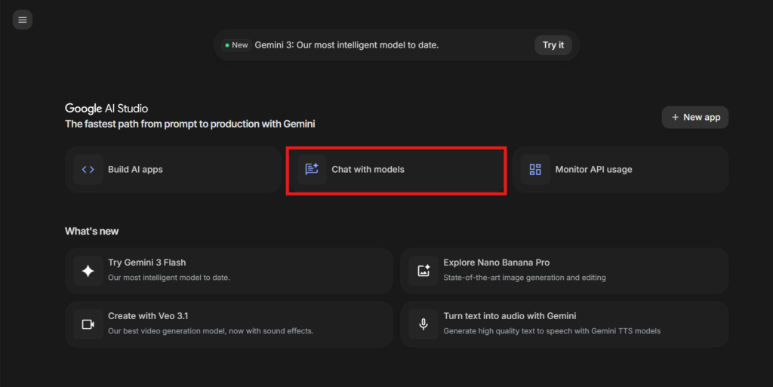Go to Monitor API usage label

point(593,170)
